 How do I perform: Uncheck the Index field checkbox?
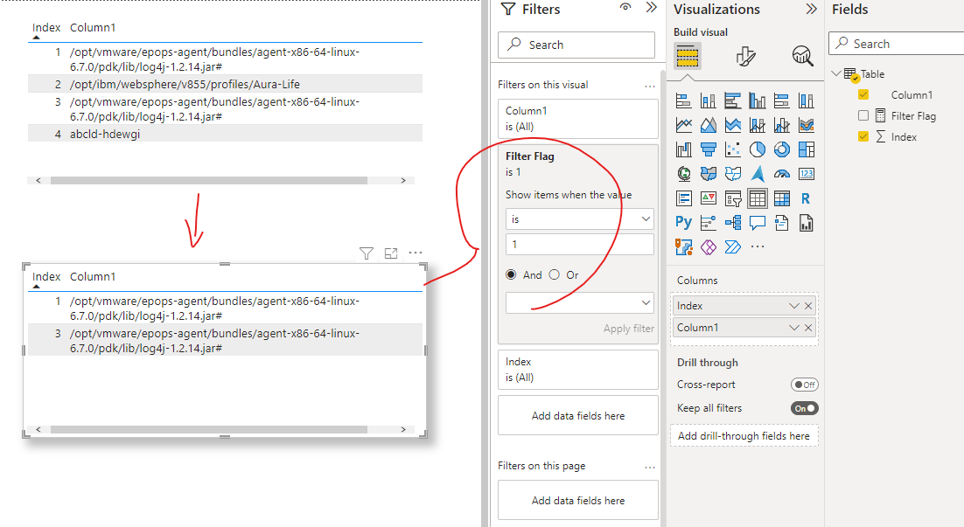863,136
